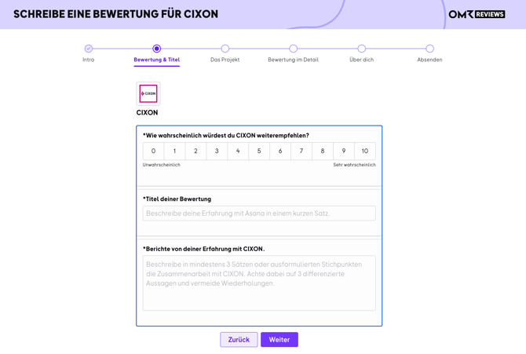Choose recommendation score 7
The image size is (526, 354).
coord(301,151)
